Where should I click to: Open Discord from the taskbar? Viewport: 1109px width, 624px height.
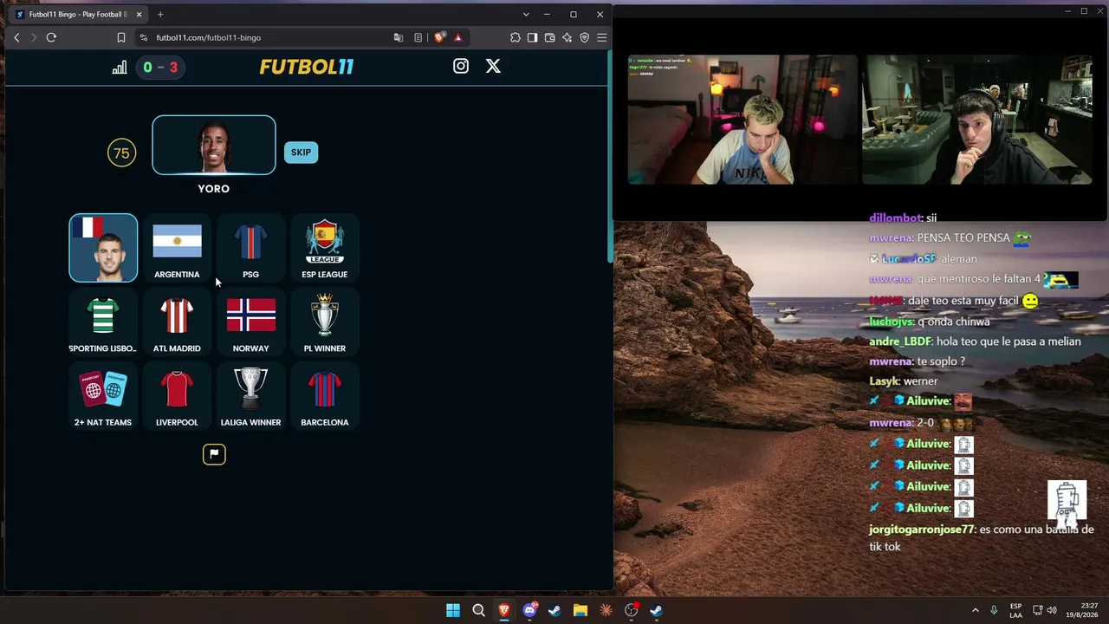(x=529, y=610)
